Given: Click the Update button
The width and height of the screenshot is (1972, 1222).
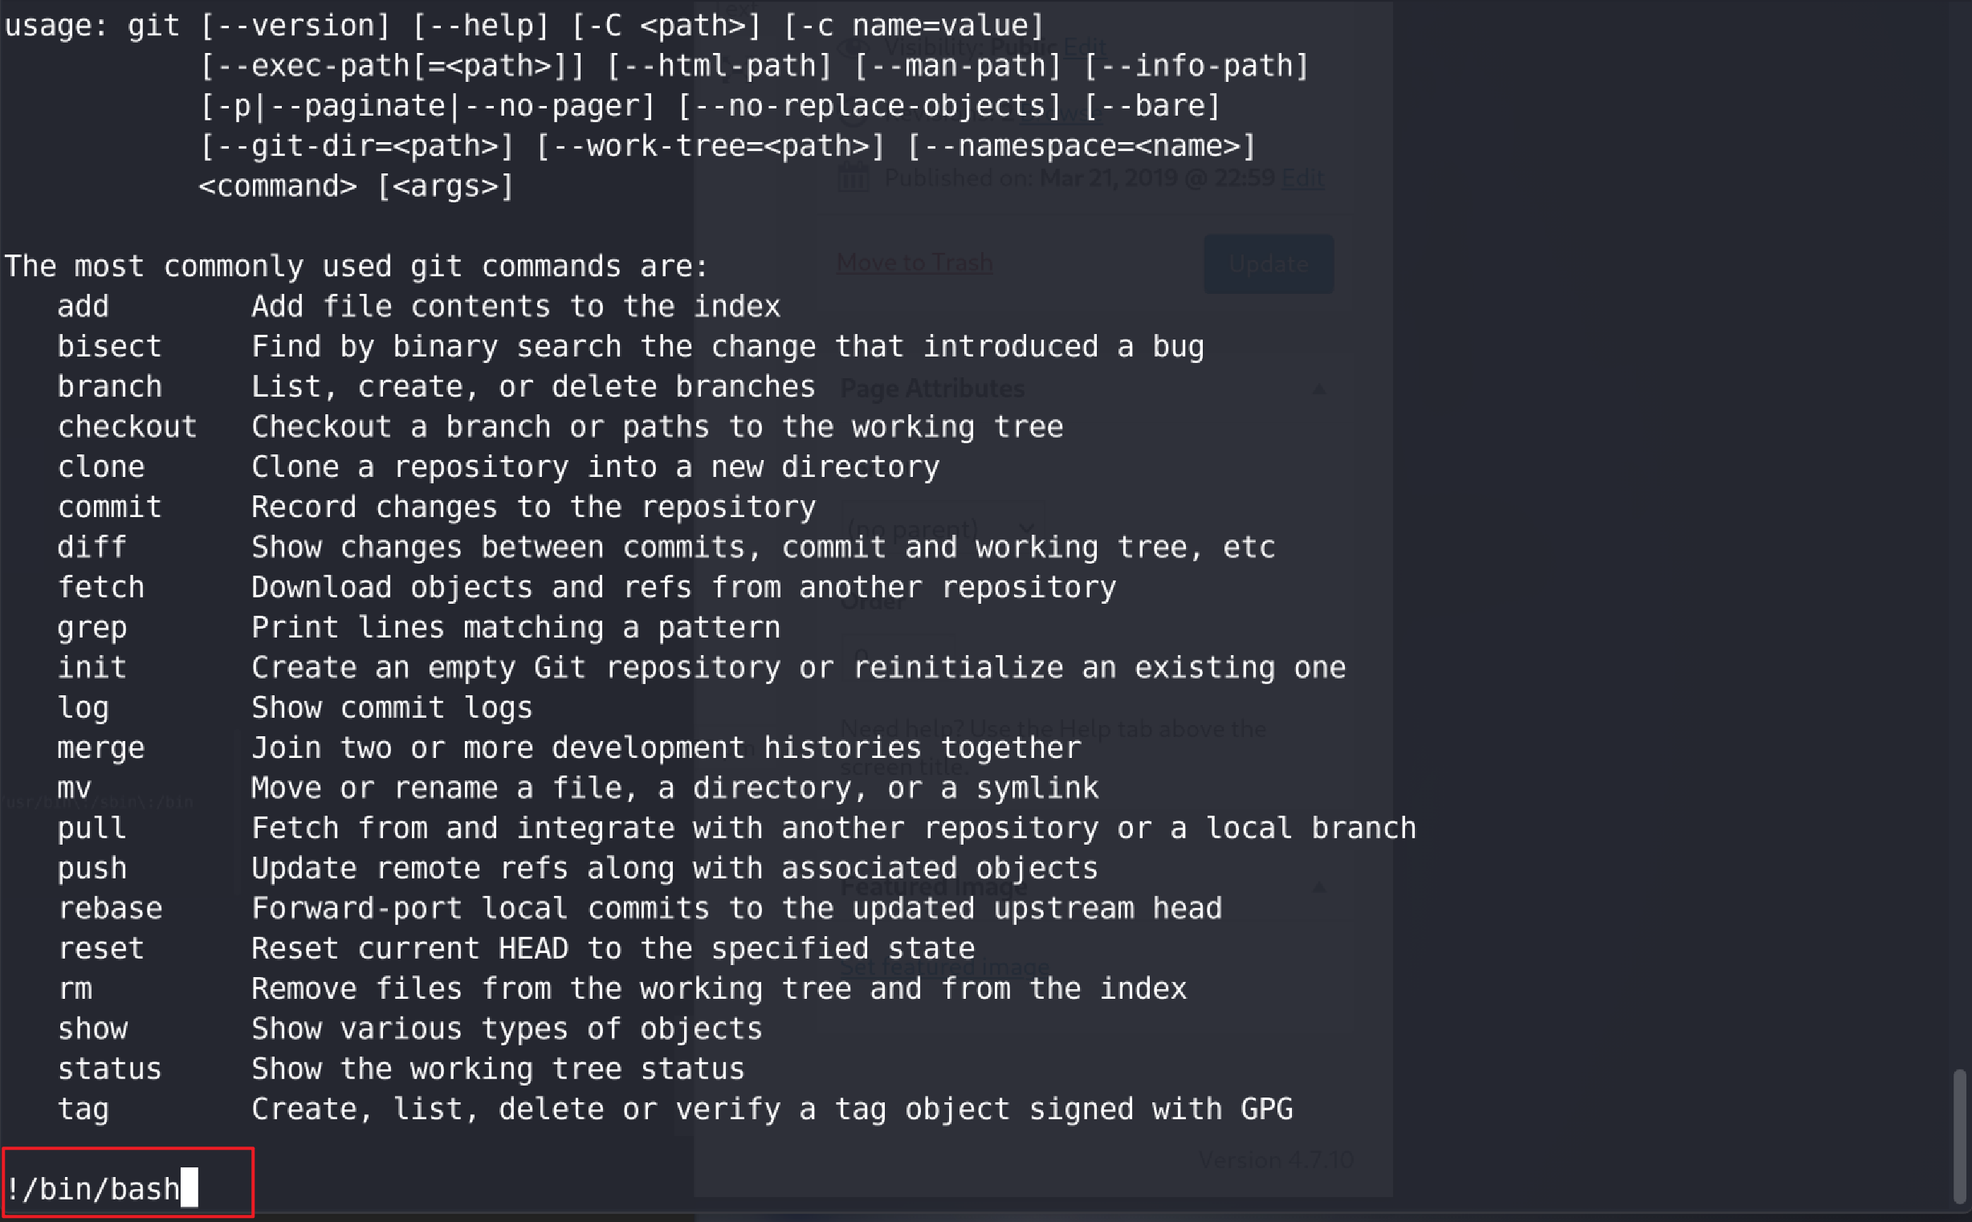Looking at the screenshot, I should (x=1268, y=264).
